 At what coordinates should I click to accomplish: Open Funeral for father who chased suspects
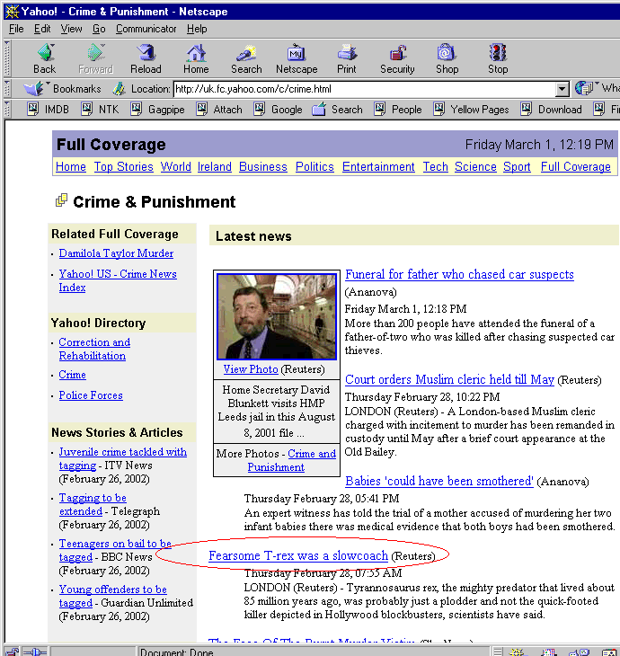(459, 274)
